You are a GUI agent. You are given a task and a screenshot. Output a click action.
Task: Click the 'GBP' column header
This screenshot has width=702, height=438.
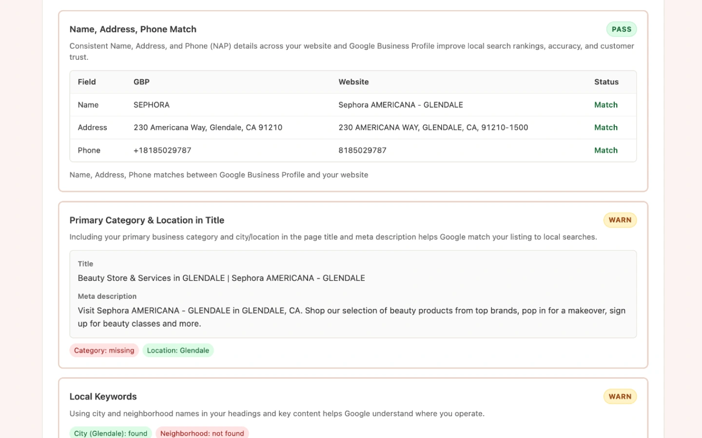click(x=141, y=82)
